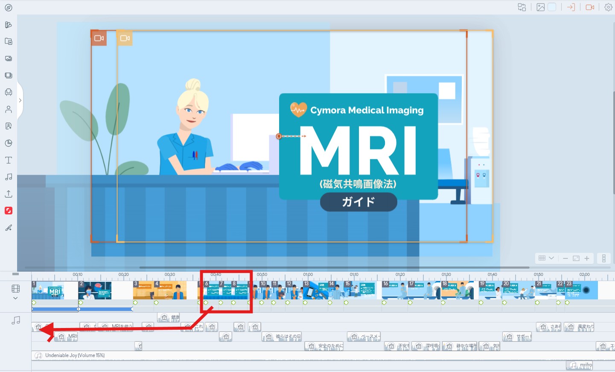Click the vertical options icon beside zoom controls
This screenshot has height=372, width=615.
604,258
